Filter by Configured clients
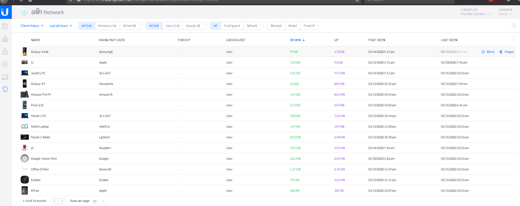This screenshot has height=206, width=520. point(232,26)
